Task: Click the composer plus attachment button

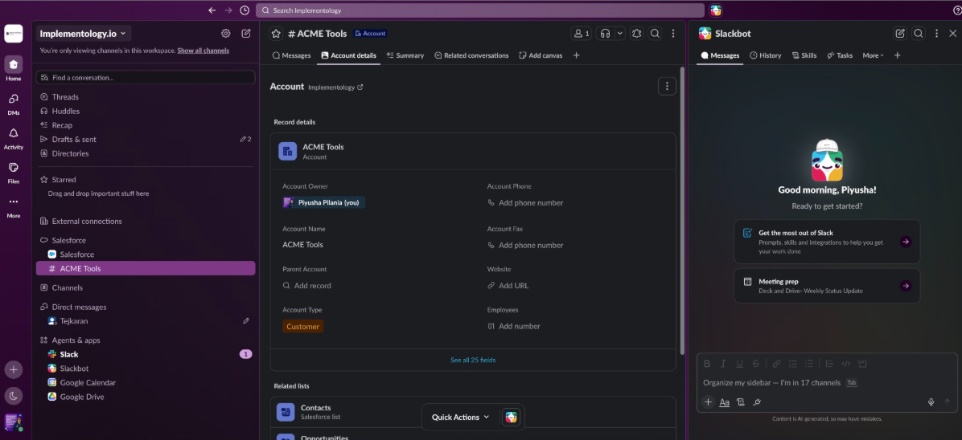Action: coord(708,402)
